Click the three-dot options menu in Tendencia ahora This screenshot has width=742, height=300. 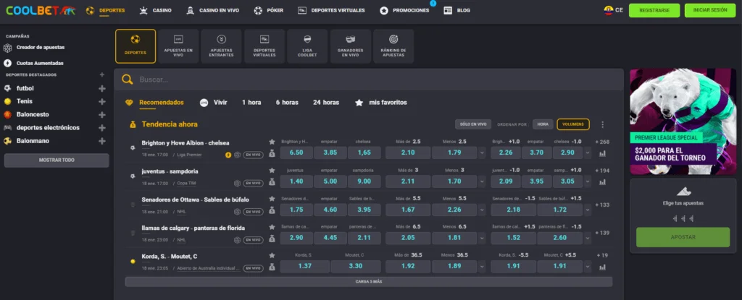(602, 124)
